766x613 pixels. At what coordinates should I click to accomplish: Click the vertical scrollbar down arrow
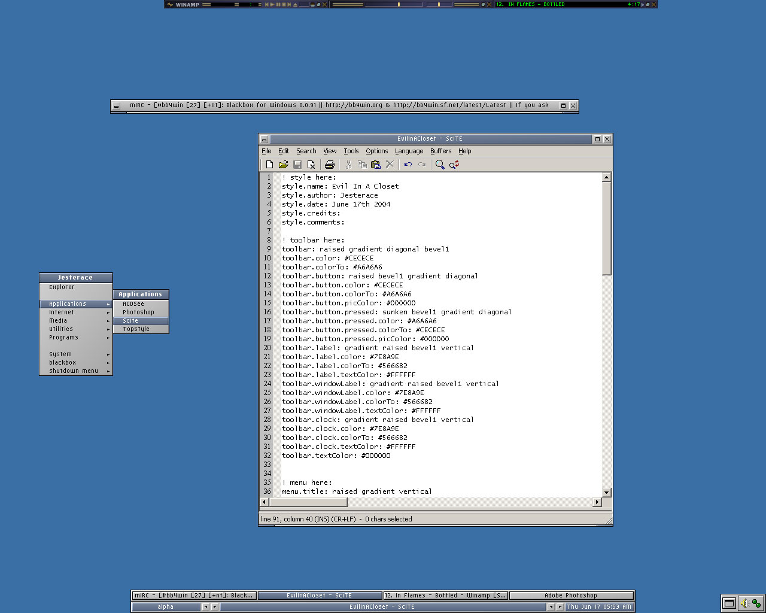coord(606,492)
